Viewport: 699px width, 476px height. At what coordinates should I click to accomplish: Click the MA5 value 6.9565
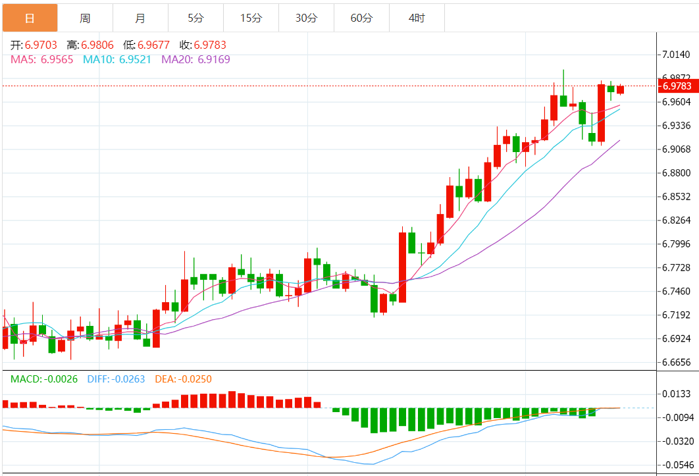point(57,59)
